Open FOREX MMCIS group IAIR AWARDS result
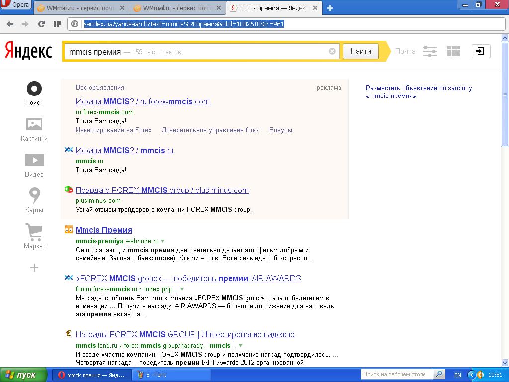The image size is (509, 382). [x=188, y=279]
